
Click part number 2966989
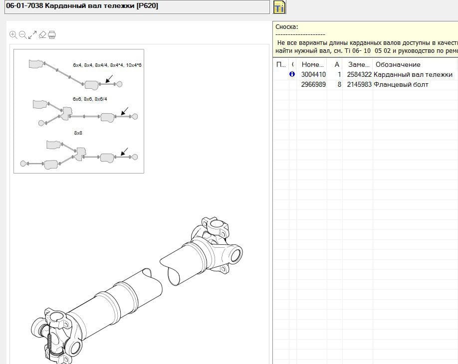pos(313,84)
